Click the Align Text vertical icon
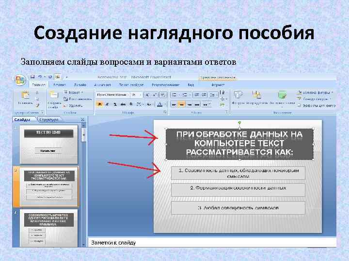Viewport: 349px width, 261px height. pos(222,99)
